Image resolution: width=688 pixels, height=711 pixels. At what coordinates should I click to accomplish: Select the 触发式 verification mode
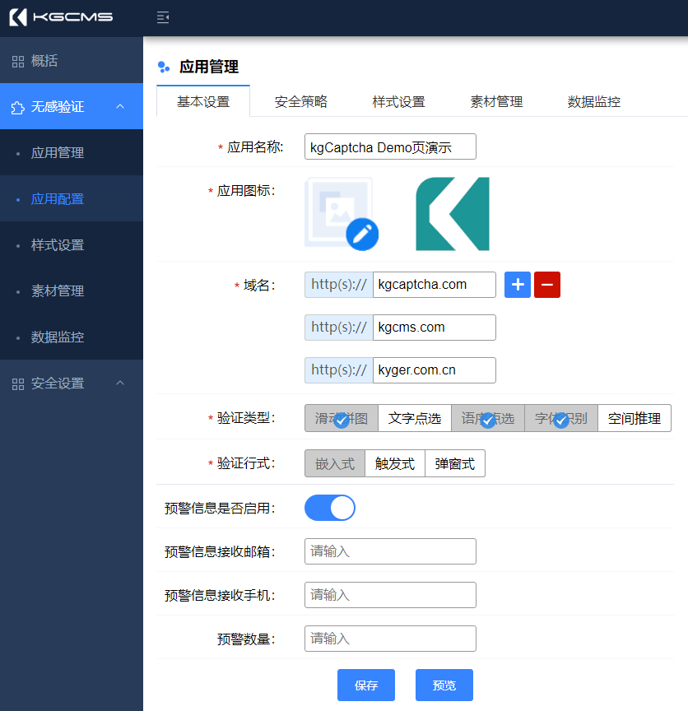(x=395, y=463)
